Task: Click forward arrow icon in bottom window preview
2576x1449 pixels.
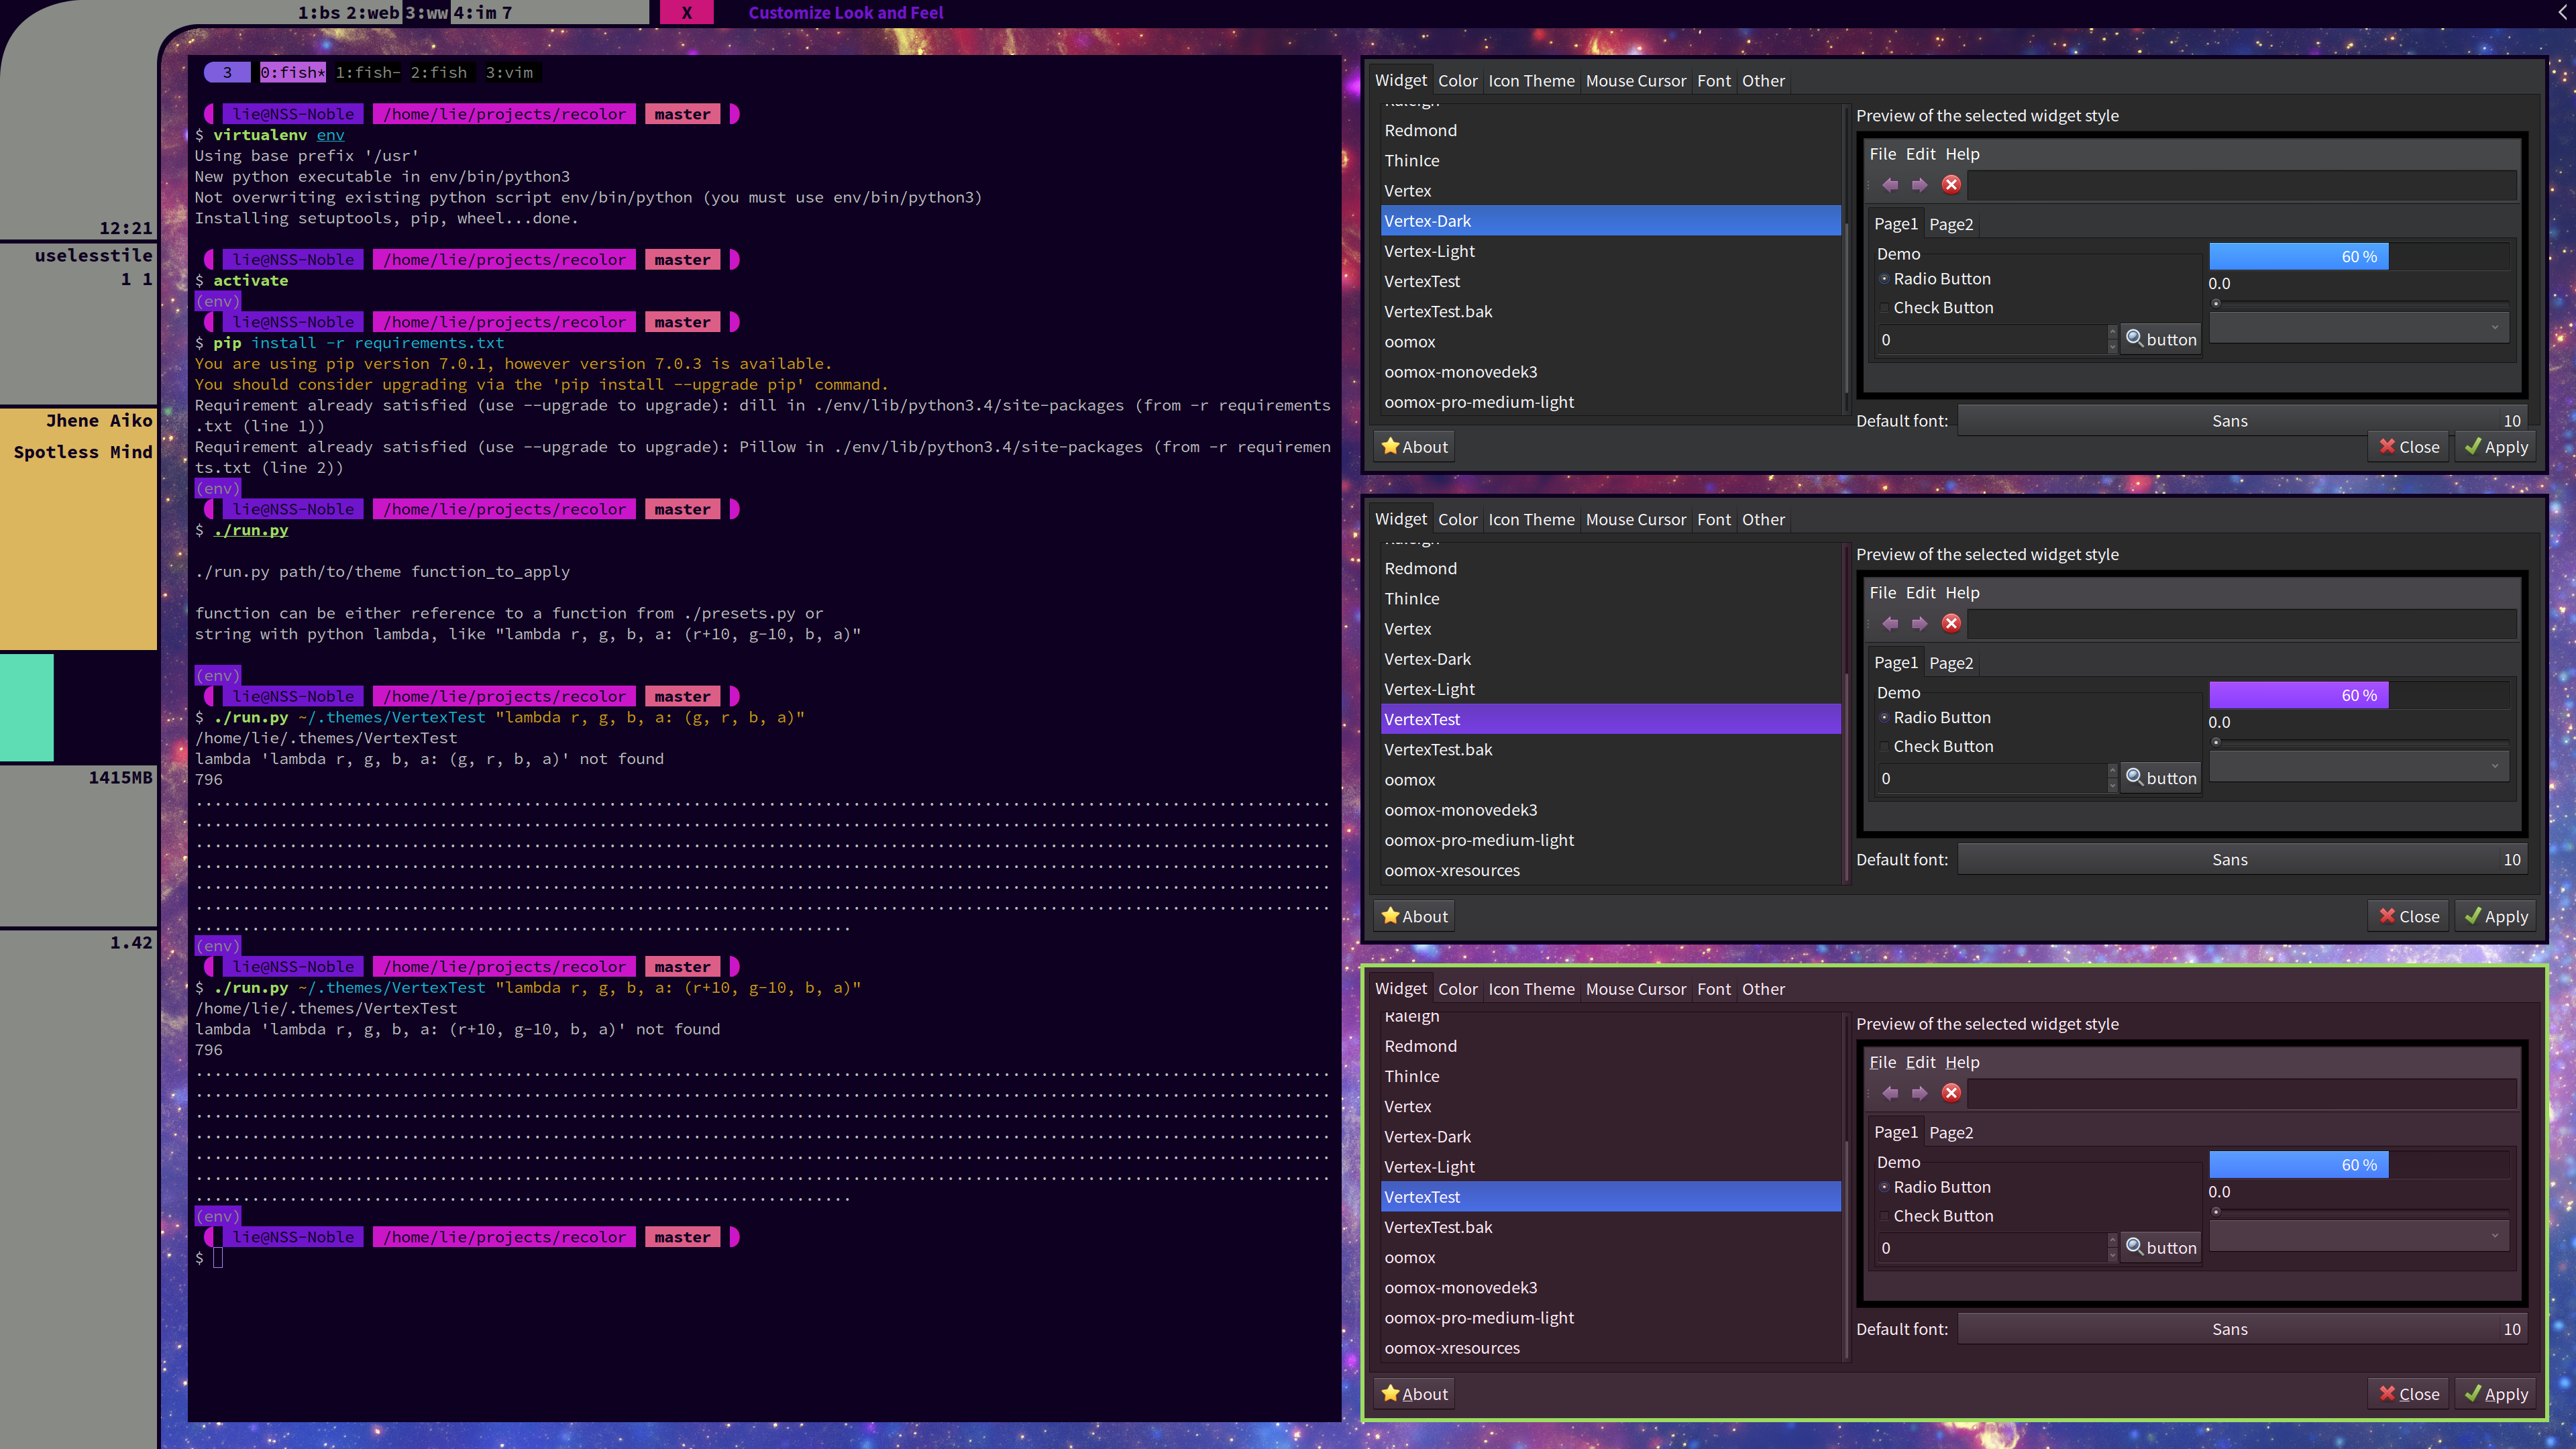Action: (1919, 1093)
